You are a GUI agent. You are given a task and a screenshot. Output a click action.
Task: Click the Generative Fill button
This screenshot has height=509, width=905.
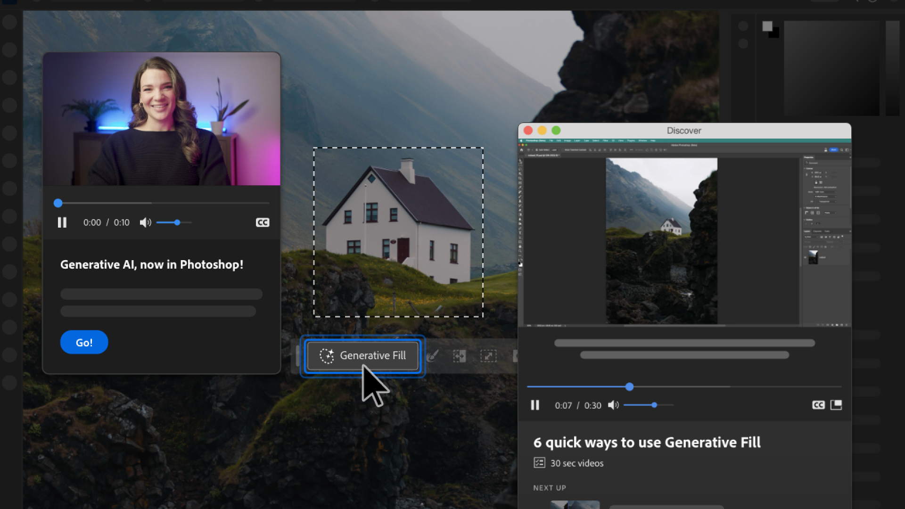362,356
